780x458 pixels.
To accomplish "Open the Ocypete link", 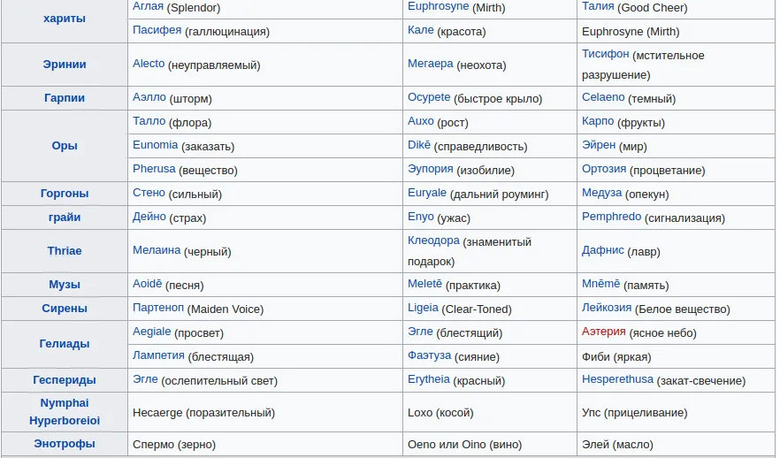I will tap(429, 97).
